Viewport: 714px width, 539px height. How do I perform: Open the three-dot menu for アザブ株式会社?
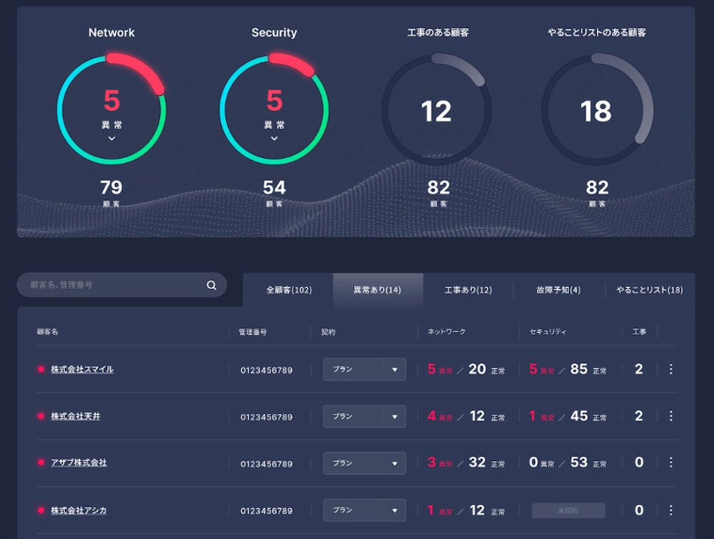click(670, 463)
